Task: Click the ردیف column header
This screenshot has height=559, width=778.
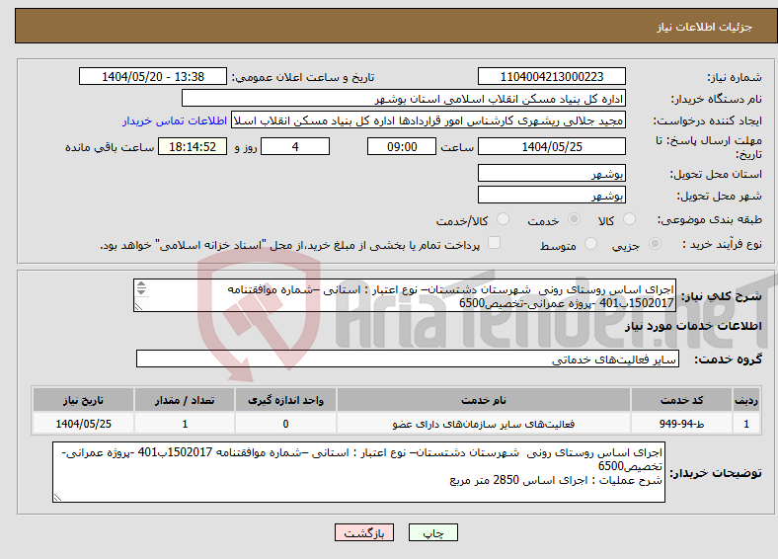Action: click(746, 400)
